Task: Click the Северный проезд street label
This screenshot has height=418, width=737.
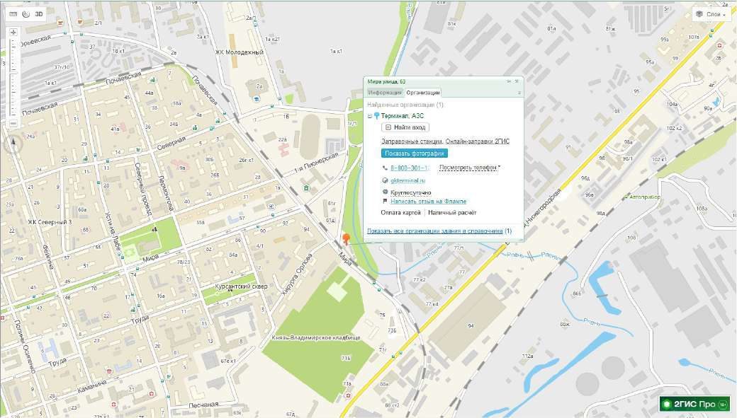Action: [x=143, y=189]
